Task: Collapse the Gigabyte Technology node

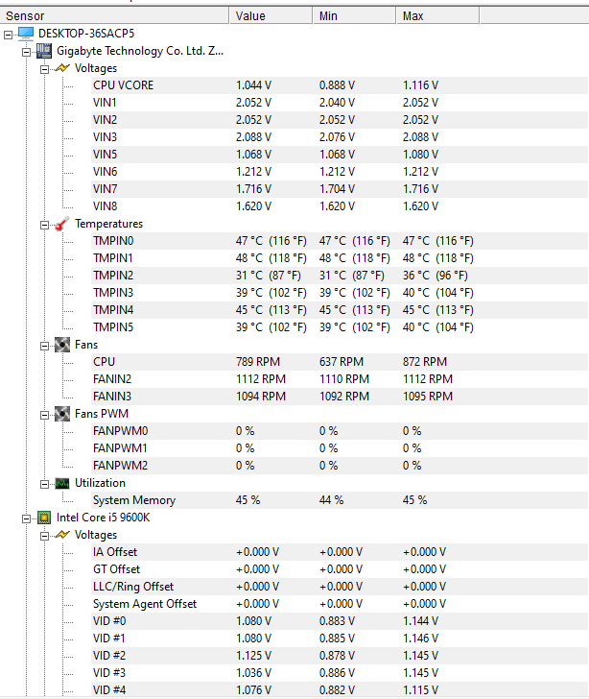Action: pyautogui.click(x=26, y=52)
